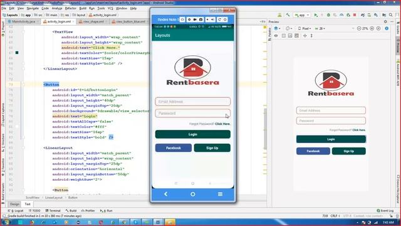Click the Rentbasera logo in layout preview
401x226 pixels.
[x=331, y=83]
